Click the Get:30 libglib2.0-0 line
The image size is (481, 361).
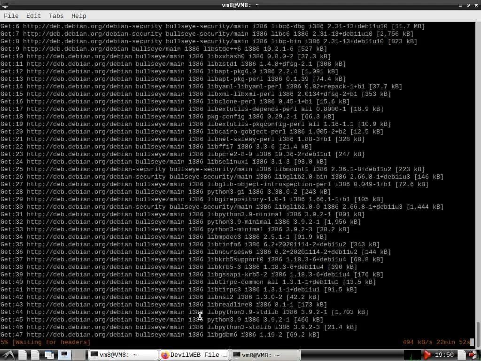coord(222,207)
